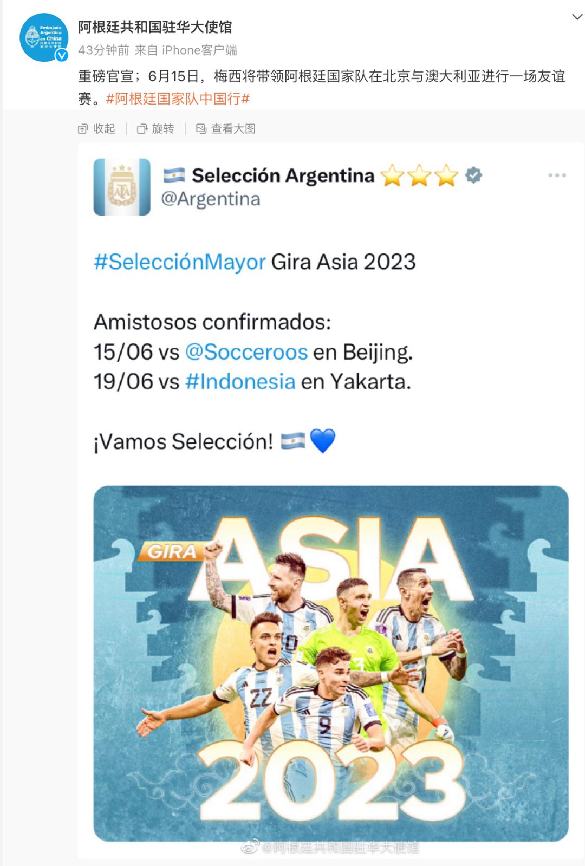Screen dimensions: 585x866
Task: Open the tweet's three-dot more menu
Action: click(x=557, y=175)
